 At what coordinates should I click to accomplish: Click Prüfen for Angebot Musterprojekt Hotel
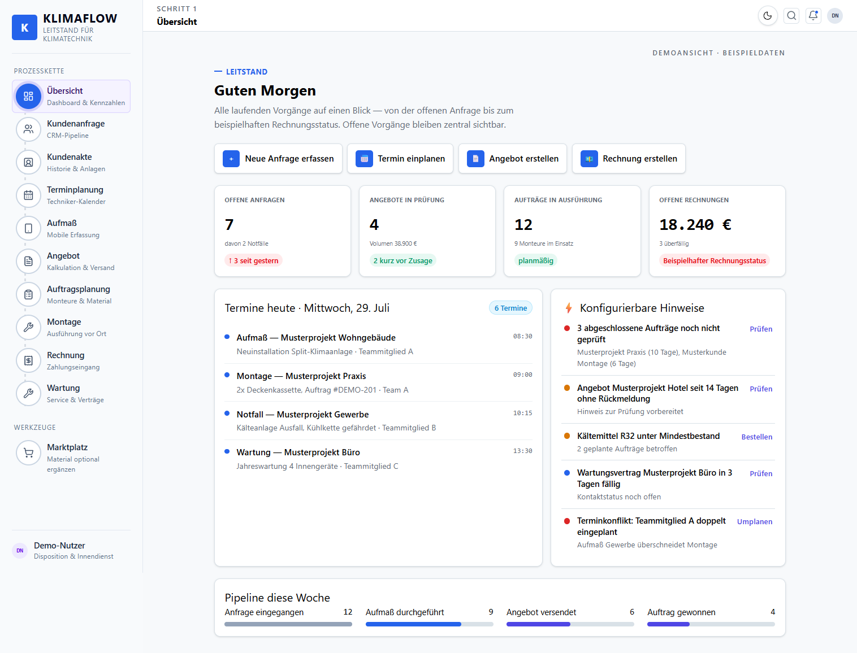click(x=761, y=389)
